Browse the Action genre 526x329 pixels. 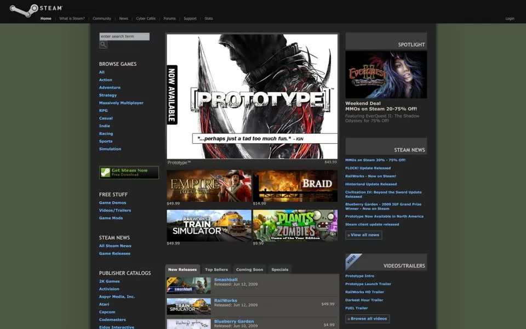pos(105,80)
